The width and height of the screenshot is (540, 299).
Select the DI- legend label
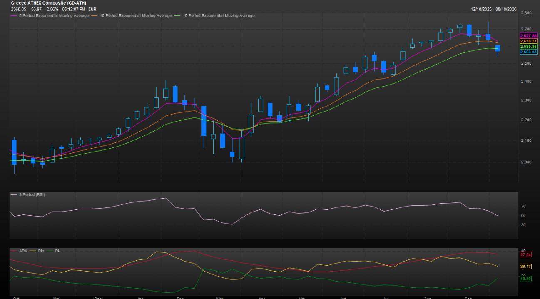pos(58,251)
